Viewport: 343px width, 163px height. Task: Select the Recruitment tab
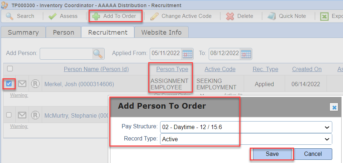tap(108, 33)
